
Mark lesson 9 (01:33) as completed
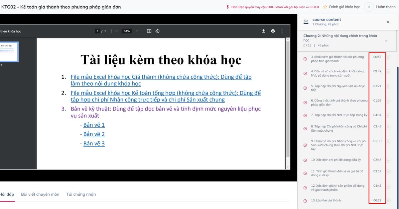pos(388,141)
